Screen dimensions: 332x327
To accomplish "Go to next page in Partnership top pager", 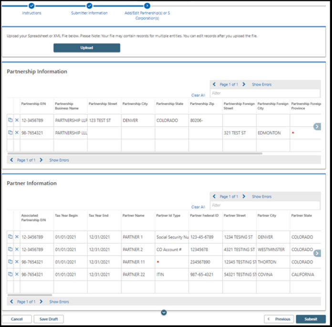I will pos(244,84).
